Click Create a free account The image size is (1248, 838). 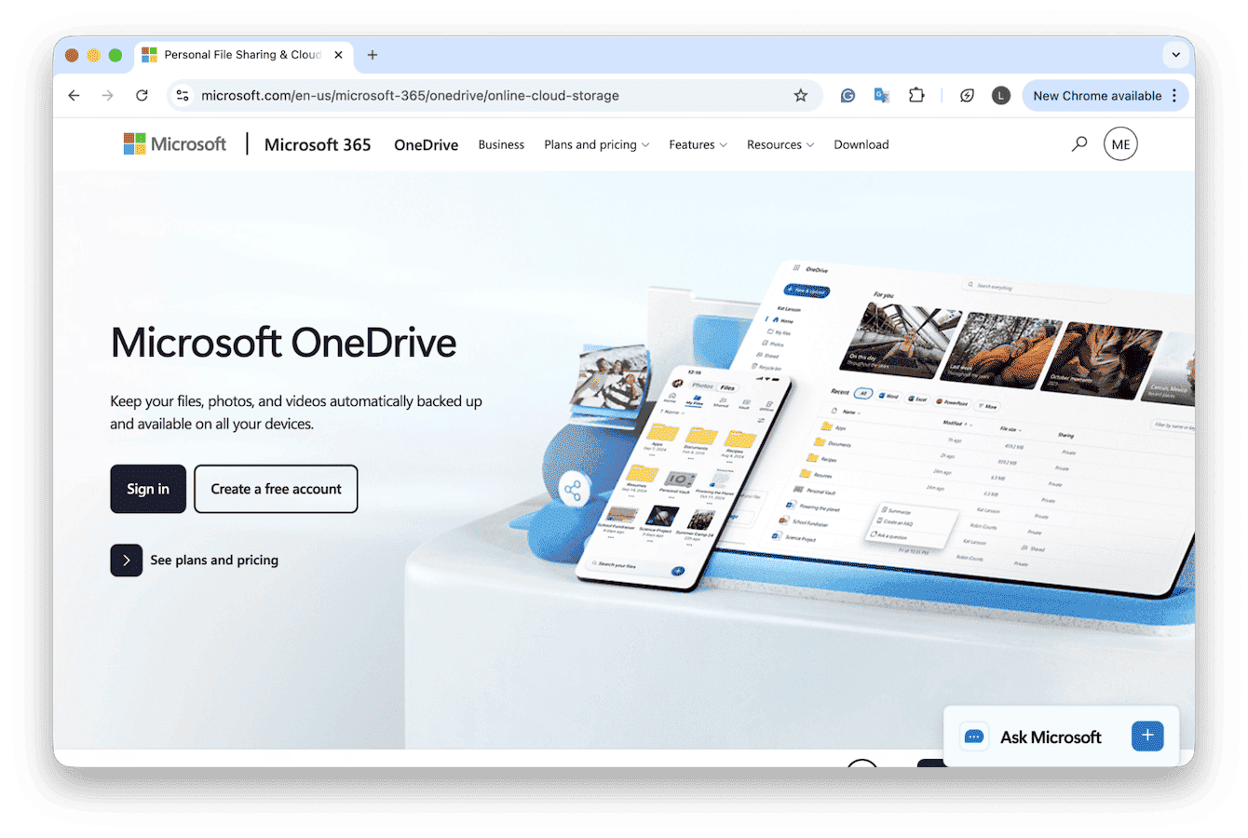tap(276, 489)
